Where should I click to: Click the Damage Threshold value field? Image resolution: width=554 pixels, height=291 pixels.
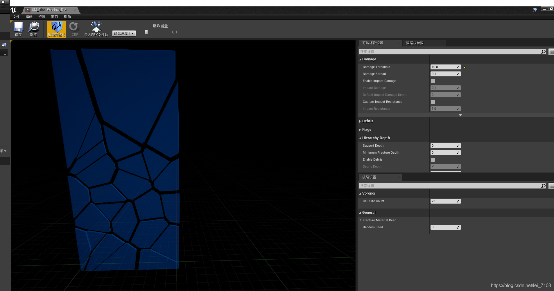445,67
